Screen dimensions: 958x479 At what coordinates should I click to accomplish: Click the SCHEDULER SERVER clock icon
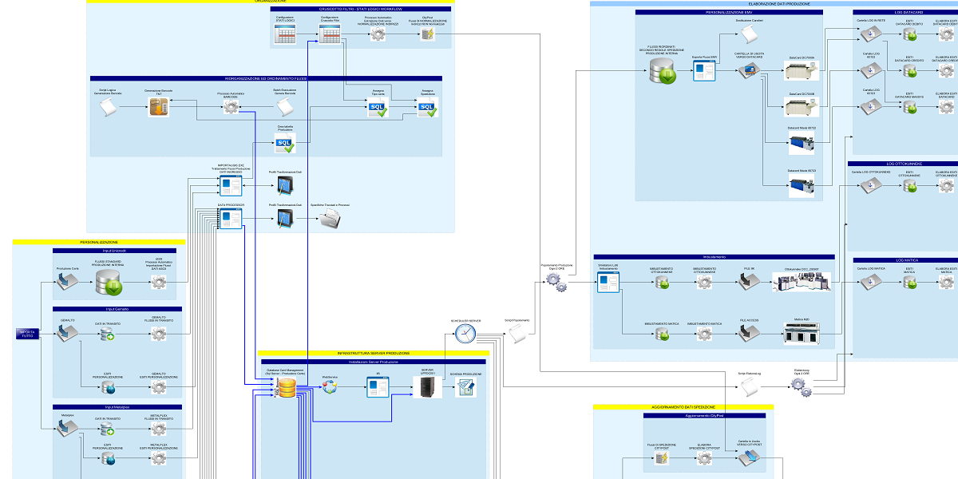click(465, 335)
